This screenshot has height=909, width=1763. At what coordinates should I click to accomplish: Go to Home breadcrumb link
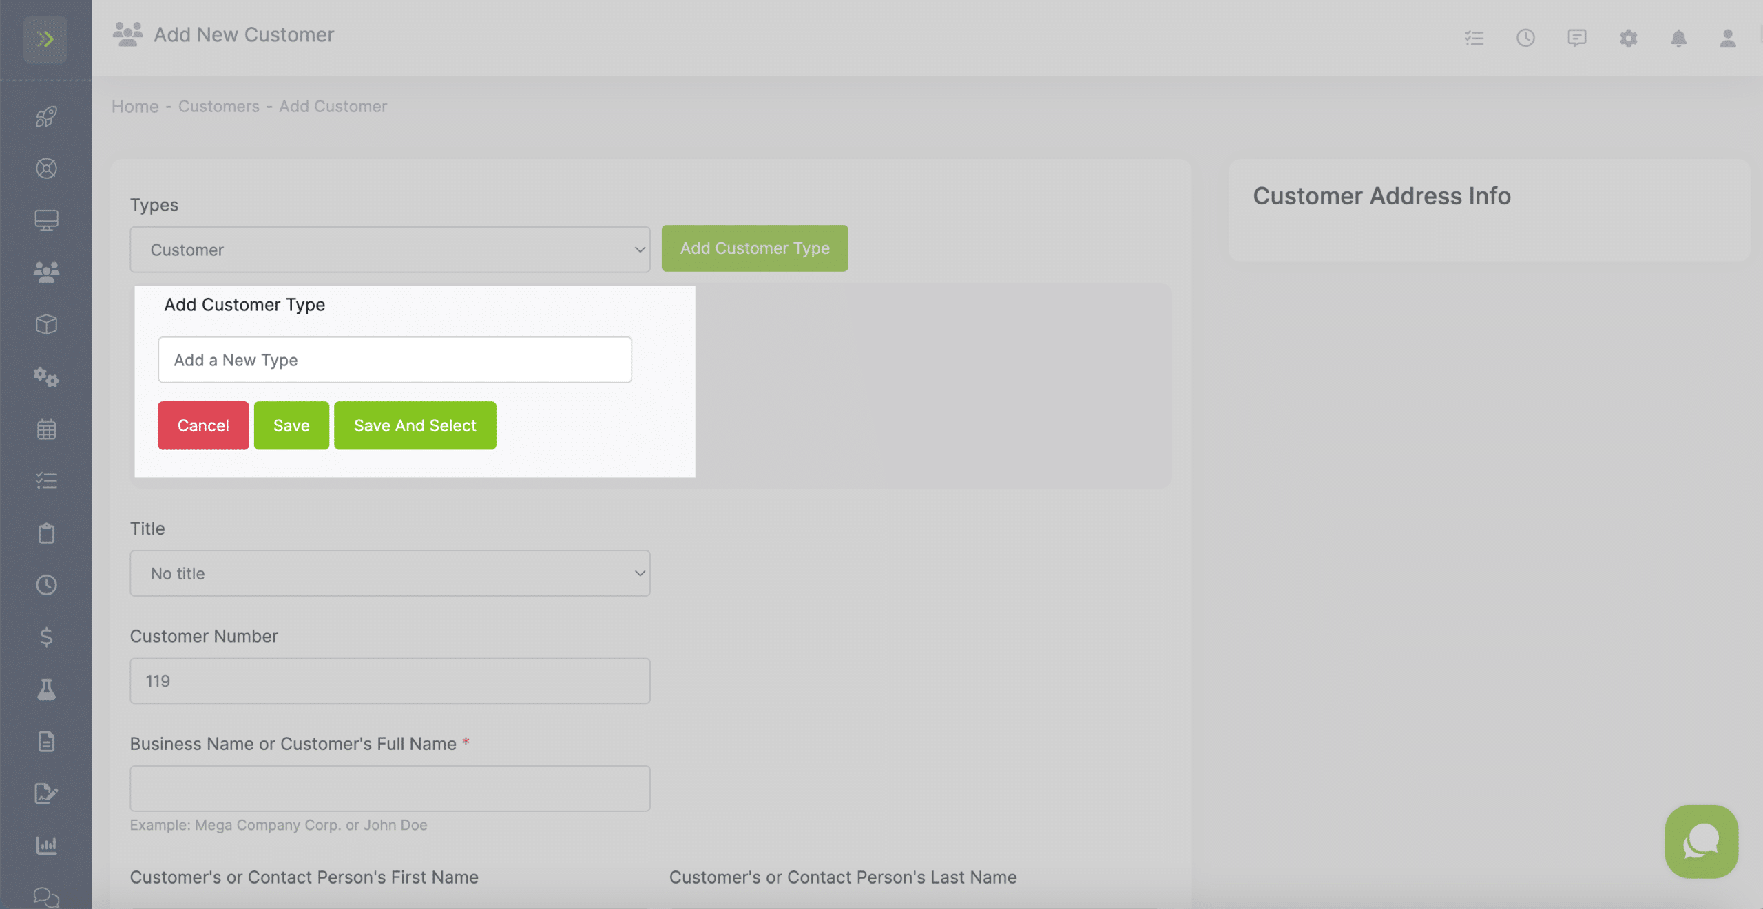coord(135,107)
